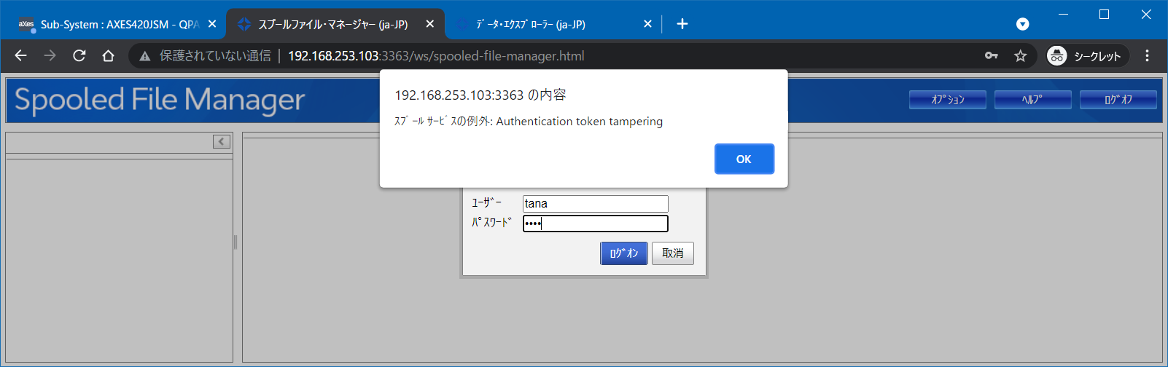
Task: Open the ヘルプ help button
Action: (1032, 100)
